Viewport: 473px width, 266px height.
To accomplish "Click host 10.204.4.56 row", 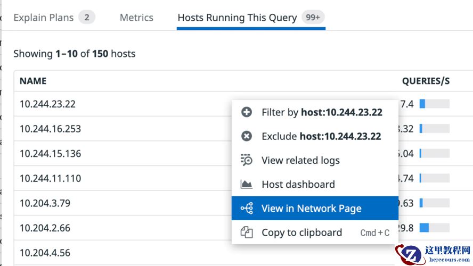I will click(x=45, y=253).
